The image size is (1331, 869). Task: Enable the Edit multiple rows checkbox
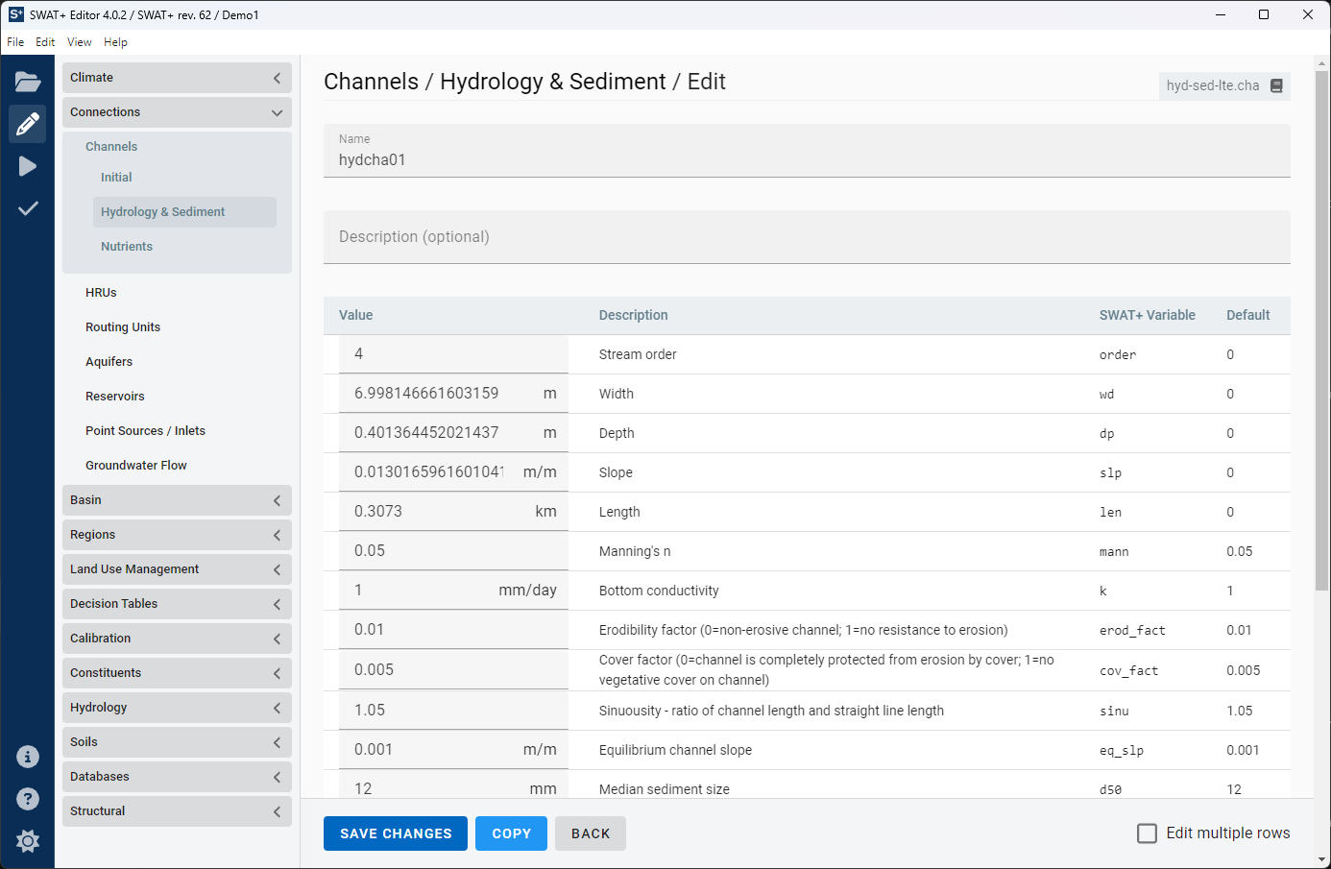point(1147,833)
